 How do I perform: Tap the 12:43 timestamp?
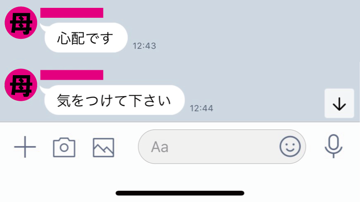[144, 46]
